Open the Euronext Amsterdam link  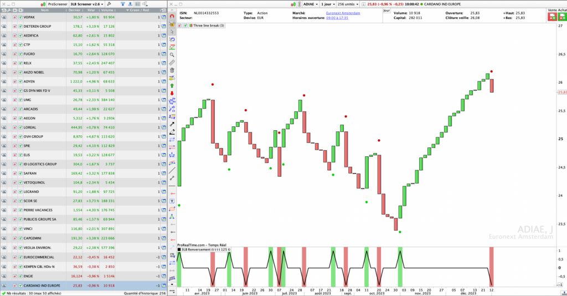(343, 13)
